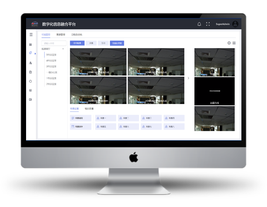Click the 信号配置 blue button
The height and width of the screenshot is (207, 267).
point(77,43)
